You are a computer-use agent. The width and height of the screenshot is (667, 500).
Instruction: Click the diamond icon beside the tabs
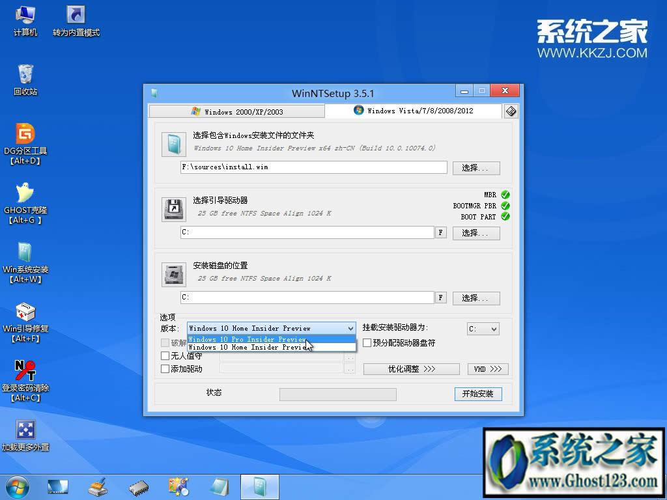click(x=511, y=111)
